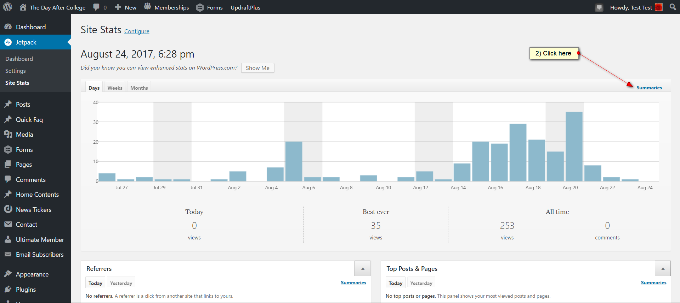Image resolution: width=680 pixels, height=303 pixels.
Task: Open the Howdy, Test Test account menu
Action: tap(636, 7)
